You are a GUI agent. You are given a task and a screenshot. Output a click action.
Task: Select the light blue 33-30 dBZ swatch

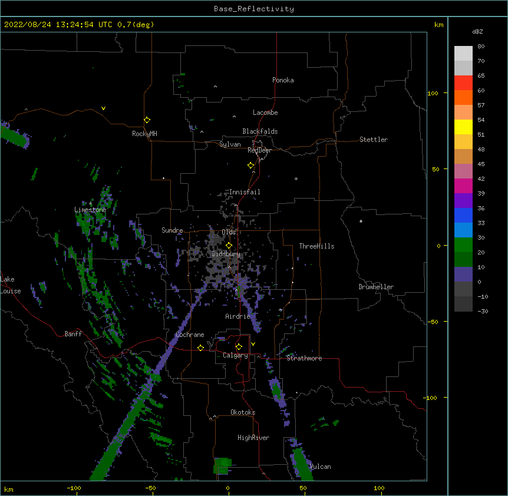pos(463,230)
